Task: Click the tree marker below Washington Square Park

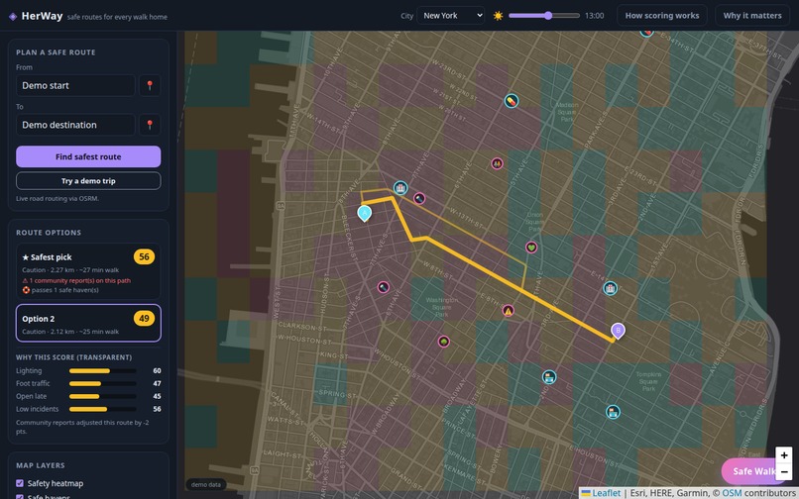Action: (x=444, y=342)
